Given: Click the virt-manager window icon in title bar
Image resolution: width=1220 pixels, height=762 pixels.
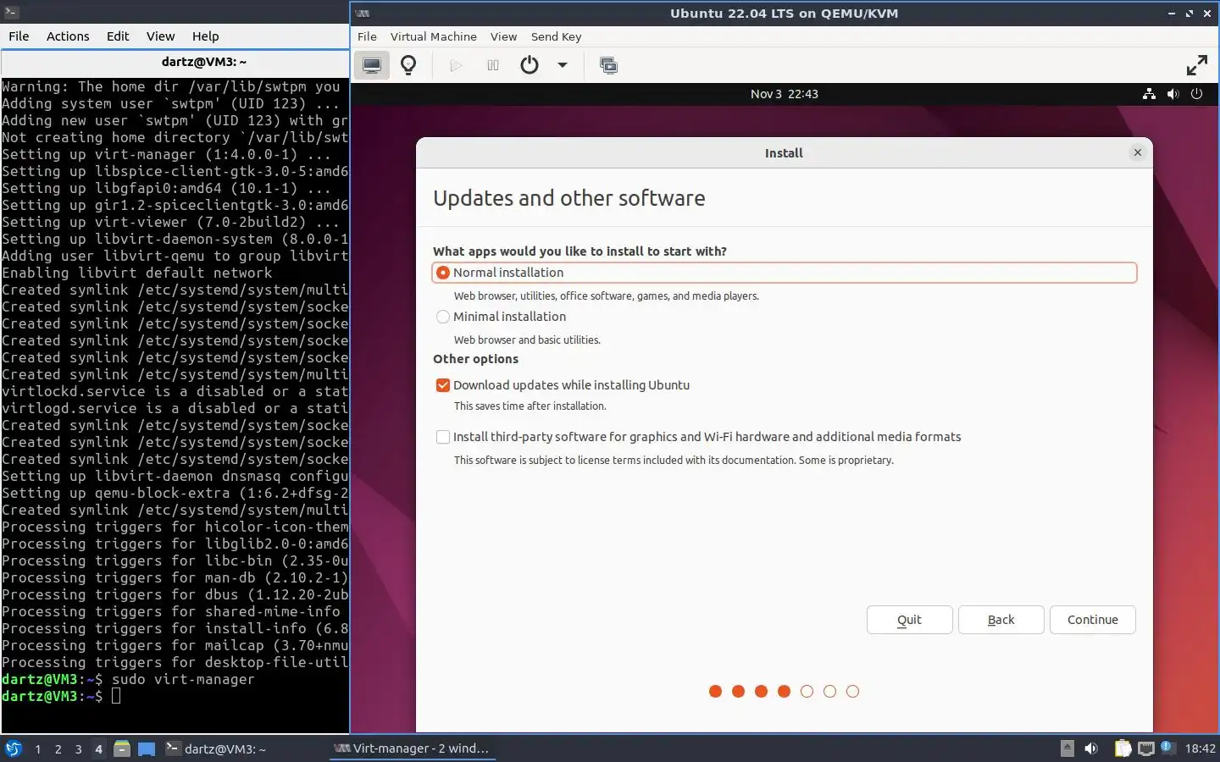Looking at the screenshot, I should pos(363,13).
